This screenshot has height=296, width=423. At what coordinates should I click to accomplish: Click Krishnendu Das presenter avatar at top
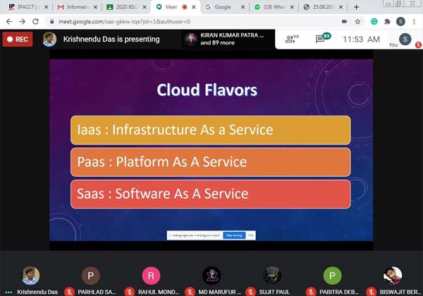pyautogui.click(x=49, y=39)
